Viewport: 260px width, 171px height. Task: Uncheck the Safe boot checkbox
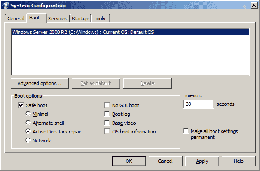pos(21,105)
